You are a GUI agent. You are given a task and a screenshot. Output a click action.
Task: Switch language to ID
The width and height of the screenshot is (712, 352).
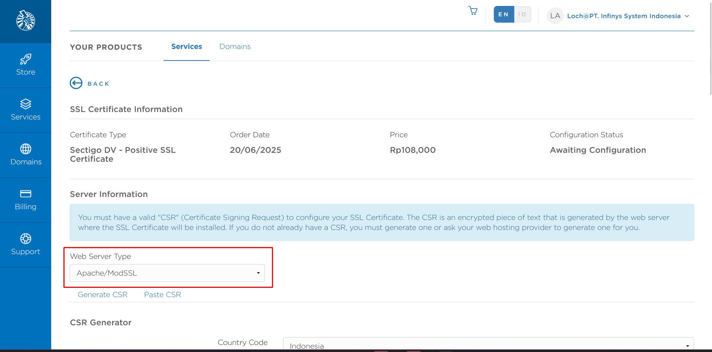click(x=522, y=14)
